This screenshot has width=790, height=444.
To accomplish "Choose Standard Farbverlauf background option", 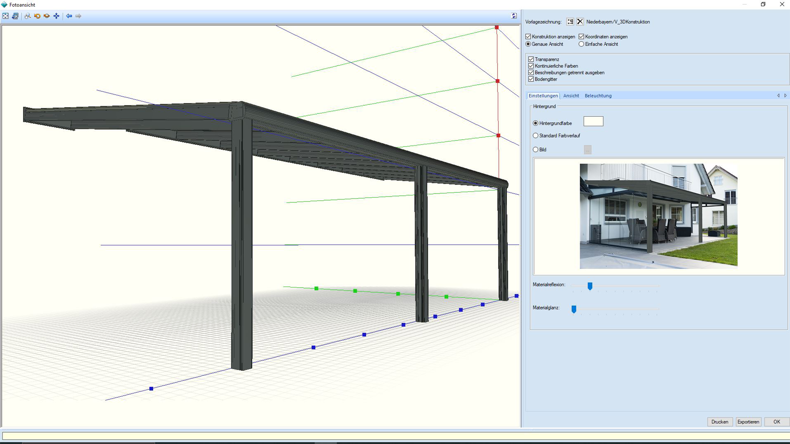I will coord(536,135).
